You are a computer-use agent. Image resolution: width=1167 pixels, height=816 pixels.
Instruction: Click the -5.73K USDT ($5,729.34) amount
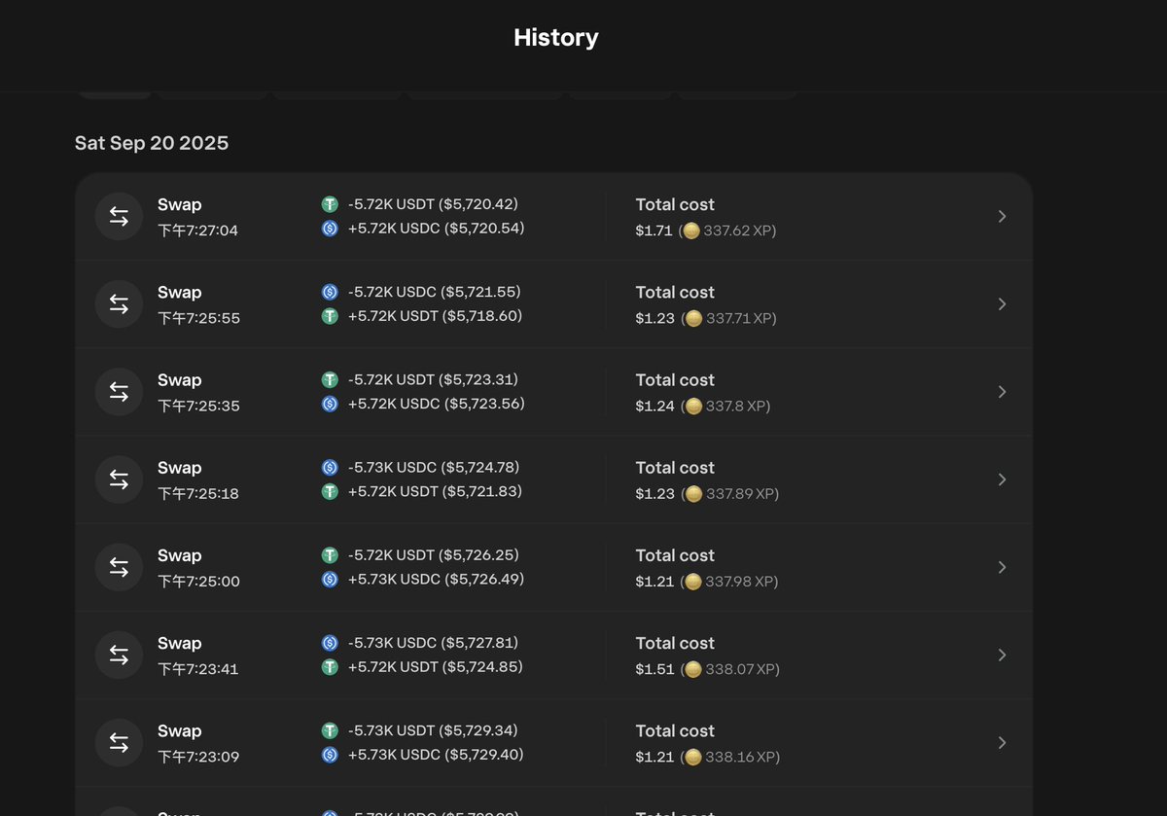(x=433, y=730)
